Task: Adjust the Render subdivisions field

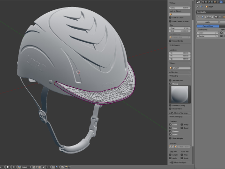Action: click(208, 36)
